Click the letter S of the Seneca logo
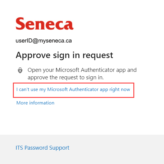This screenshot has height=164, width=164. coord(20,24)
